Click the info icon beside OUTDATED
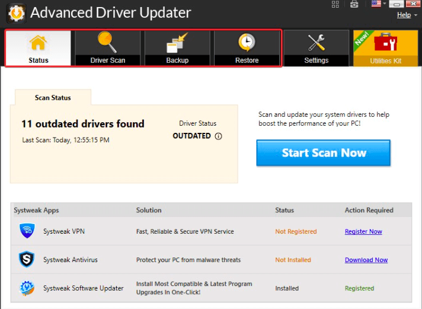The image size is (422, 309). pos(218,136)
